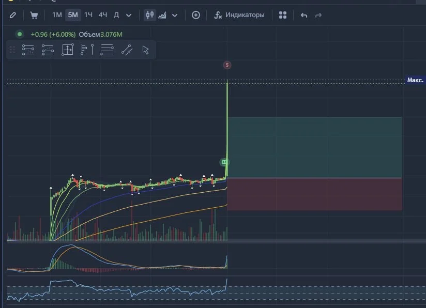Select the vertical line pin tool
426x308 pixels.
pyautogui.click(x=93, y=50)
